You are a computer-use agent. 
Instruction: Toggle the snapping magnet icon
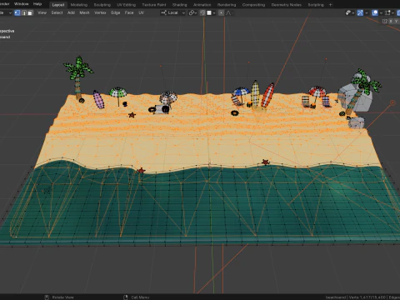[202, 12]
